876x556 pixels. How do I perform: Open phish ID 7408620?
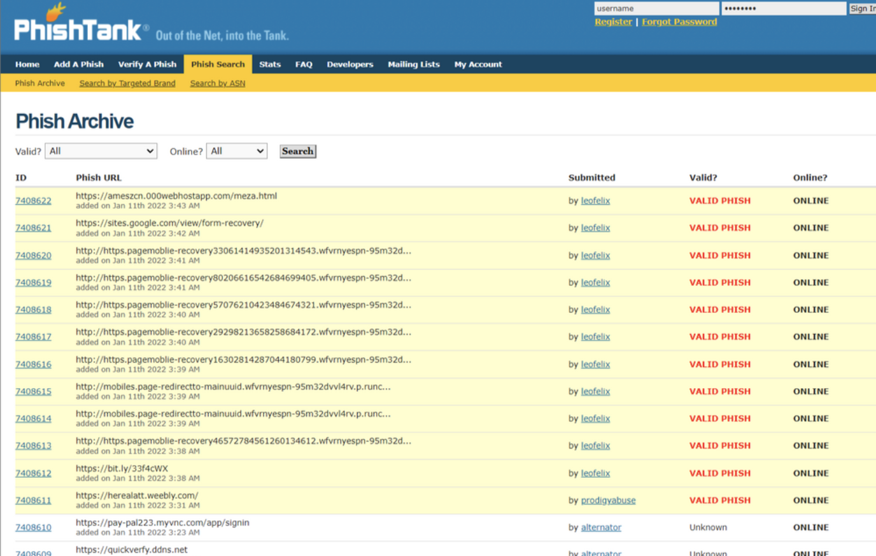click(x=33, y=255)
